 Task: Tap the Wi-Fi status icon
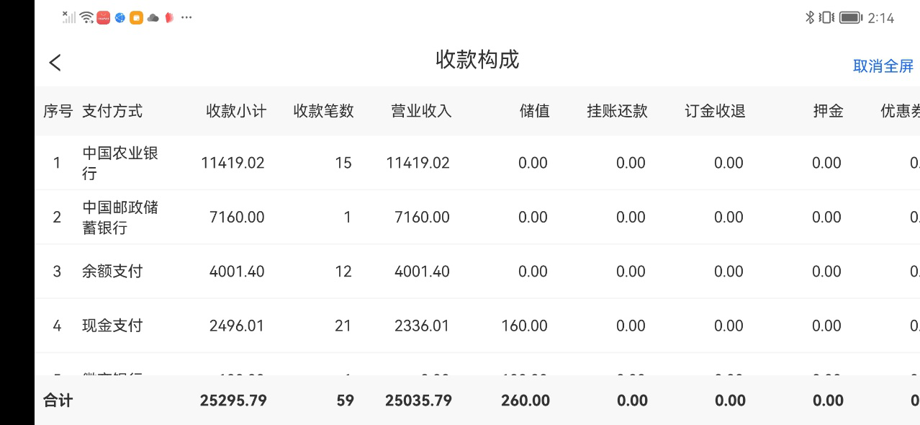point(86,18)
